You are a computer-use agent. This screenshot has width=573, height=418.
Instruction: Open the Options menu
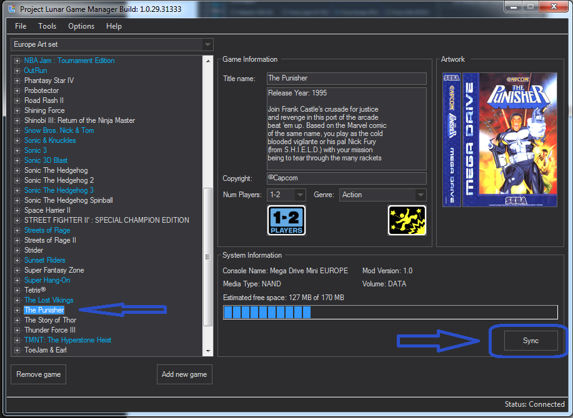tap(81, 26)
